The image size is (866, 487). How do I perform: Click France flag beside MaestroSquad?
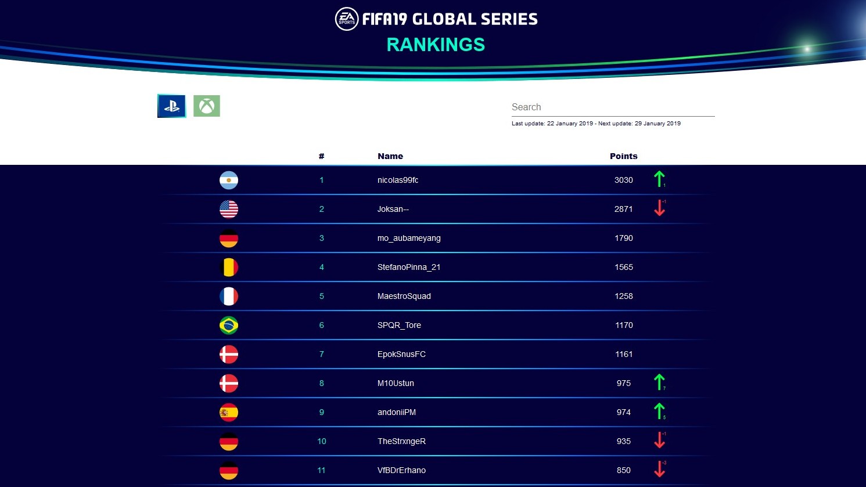coord(229,296)
